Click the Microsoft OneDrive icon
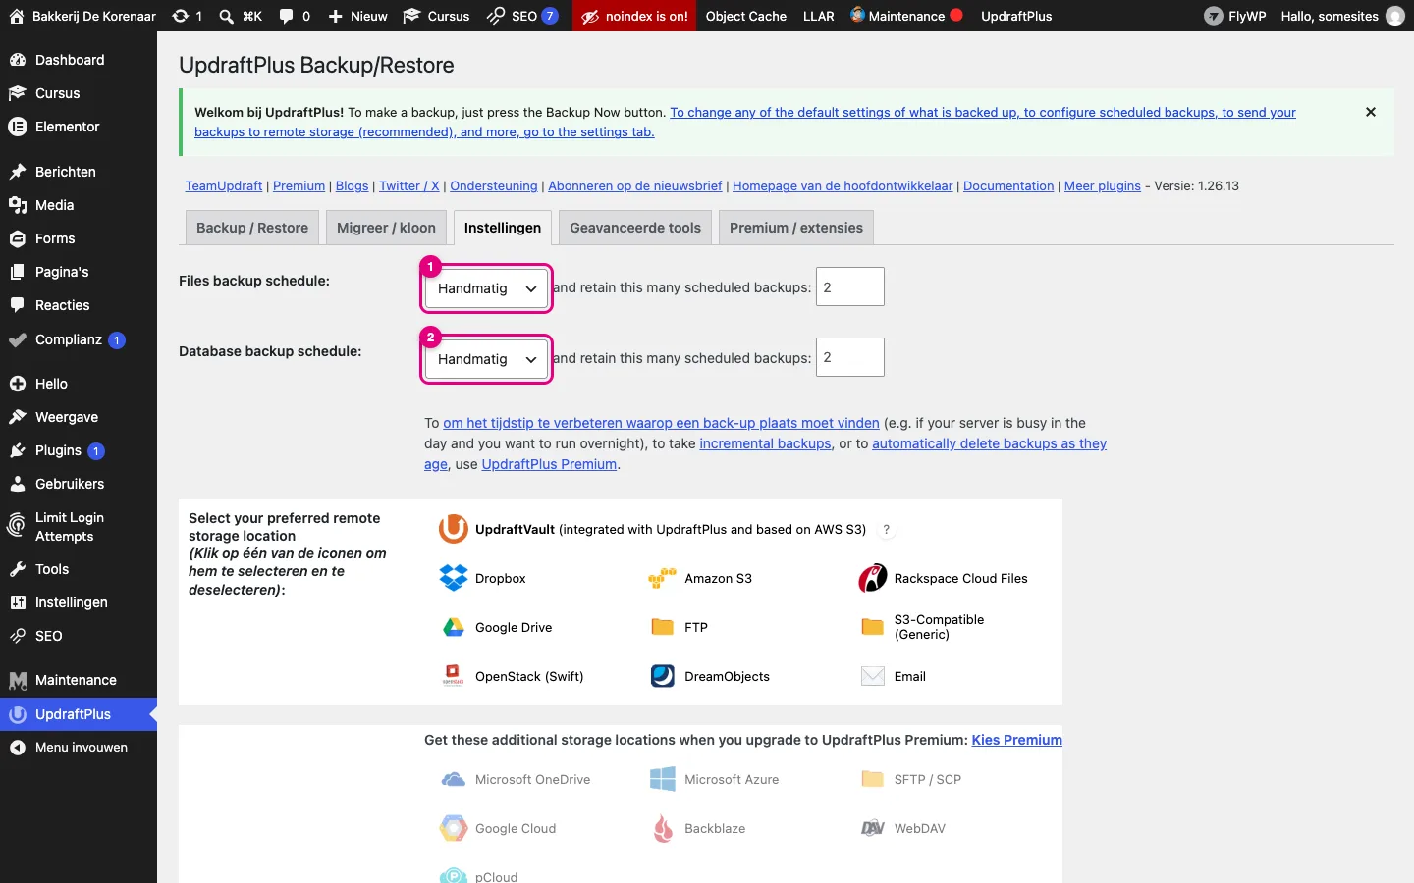Image resolution: width=1414 pixels, height=883 pixels. 454,779
